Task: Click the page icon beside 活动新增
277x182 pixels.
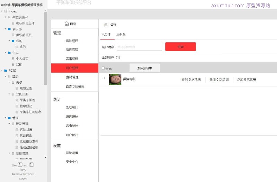Action: point(17,130)
